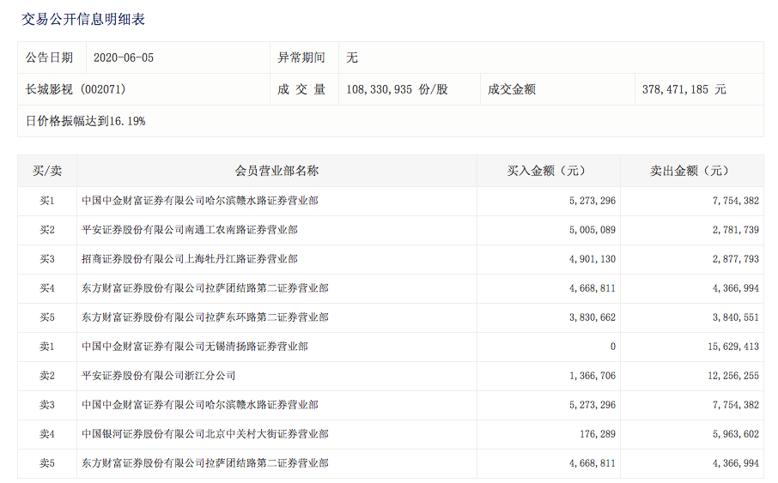This screenshot has height=483, width=778.
Task: Click the 买入金额(元) column header
Action: (548, 171)
